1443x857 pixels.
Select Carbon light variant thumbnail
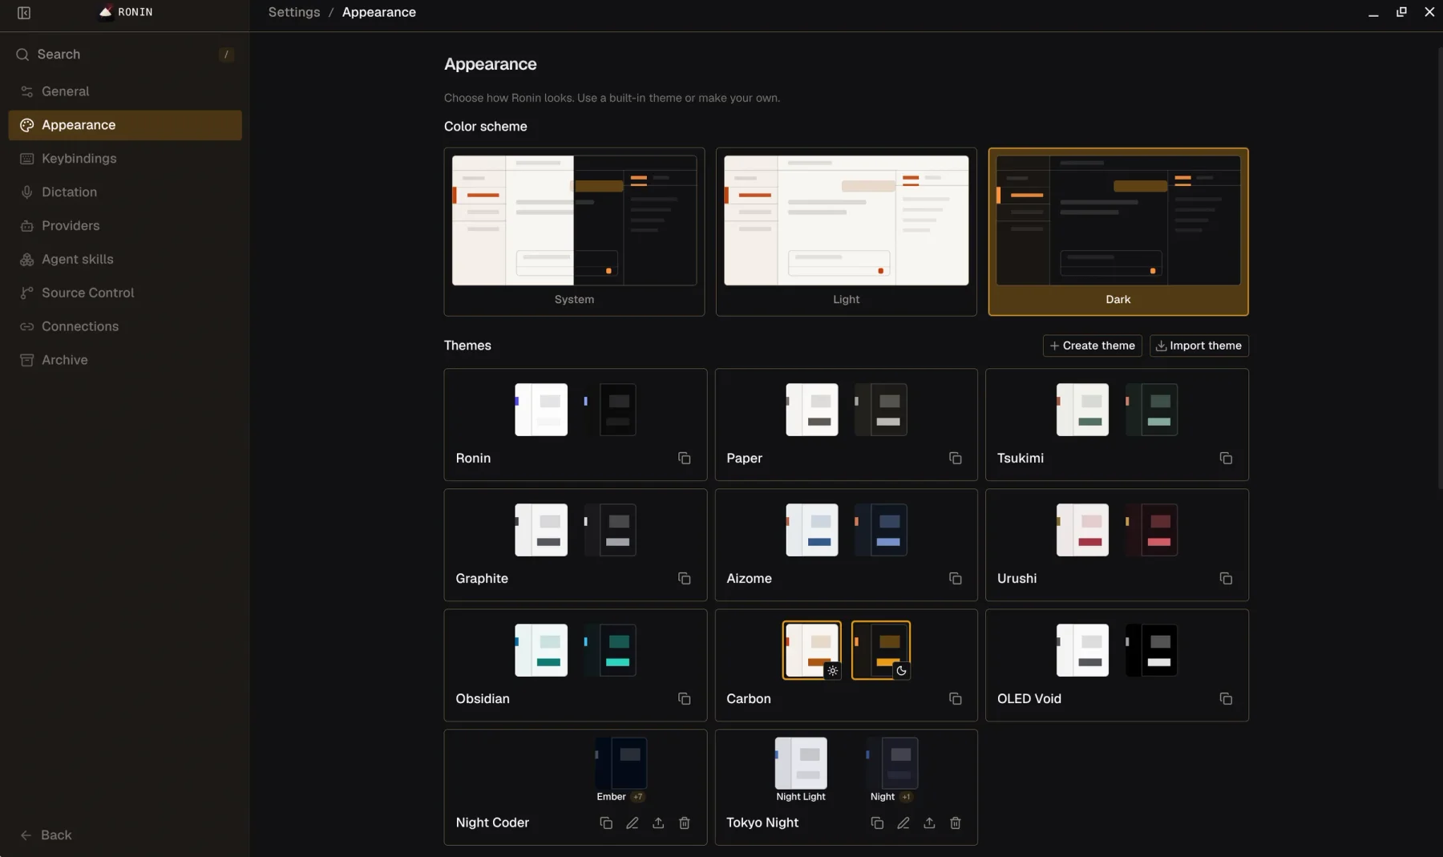click(812, 650)
